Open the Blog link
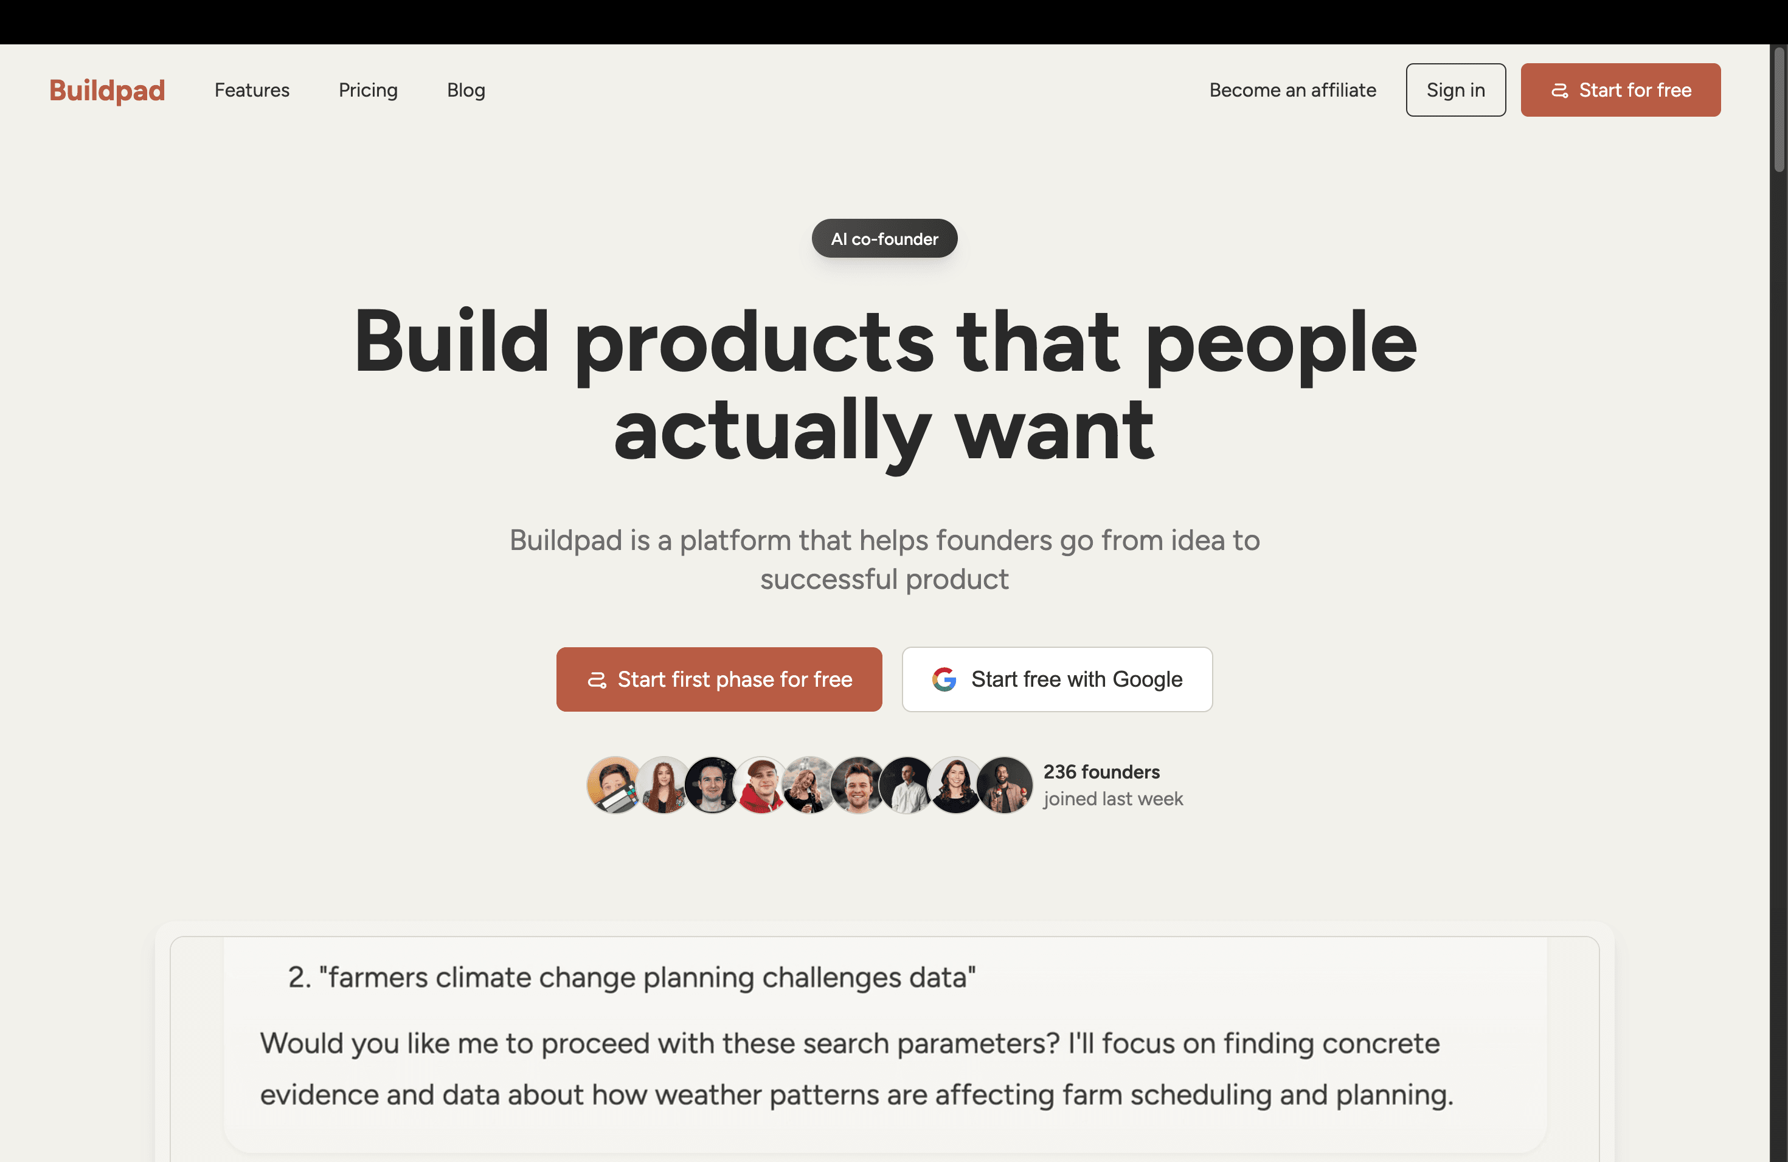 coord(466,90)
